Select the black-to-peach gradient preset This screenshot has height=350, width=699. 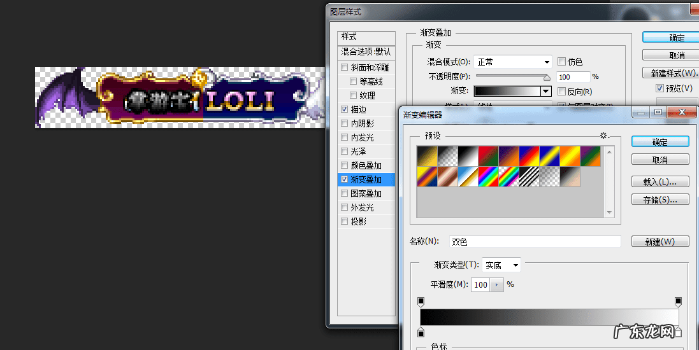point(571,177)
